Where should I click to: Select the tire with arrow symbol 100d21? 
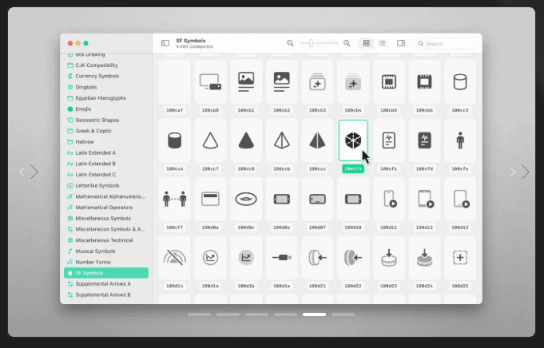(317, 258)
